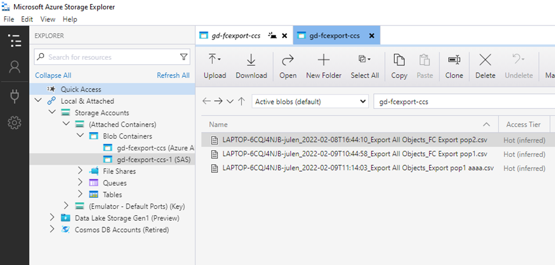The image size is (555, 265).
Task: Collapse the Blob Containers node
Action: (80, 136)
